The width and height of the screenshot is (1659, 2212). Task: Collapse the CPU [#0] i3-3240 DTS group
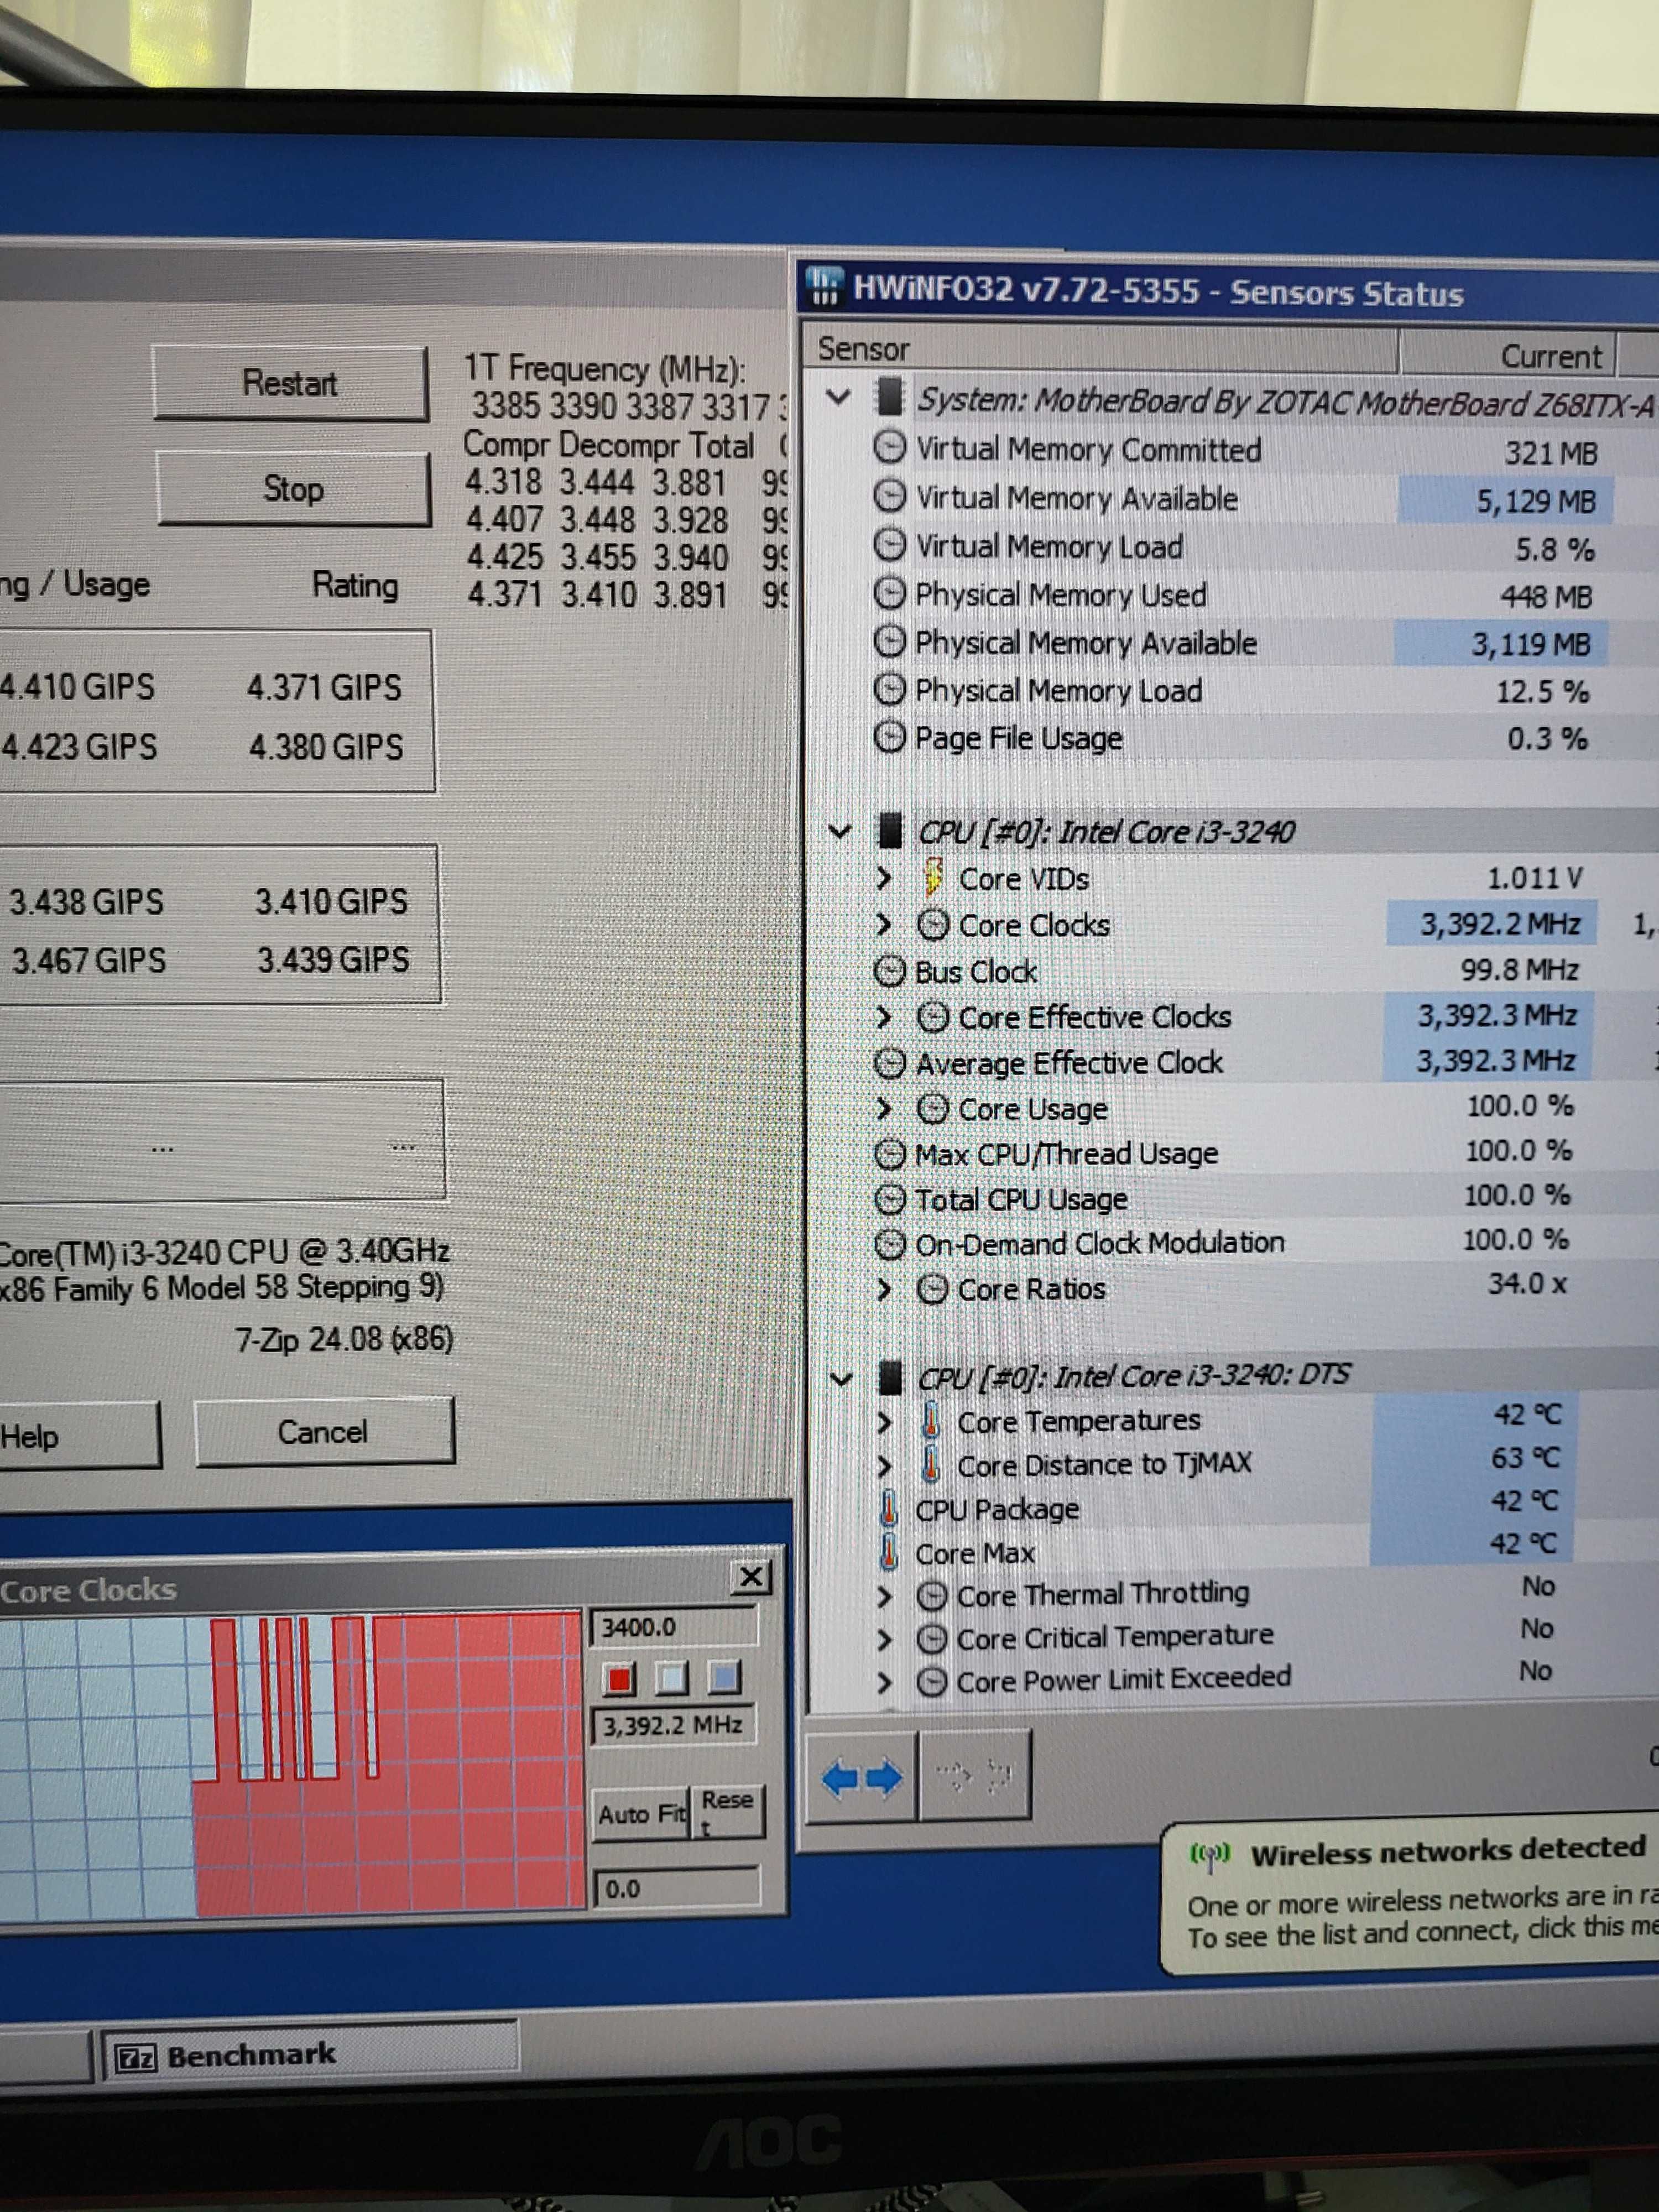(841, 1379)
